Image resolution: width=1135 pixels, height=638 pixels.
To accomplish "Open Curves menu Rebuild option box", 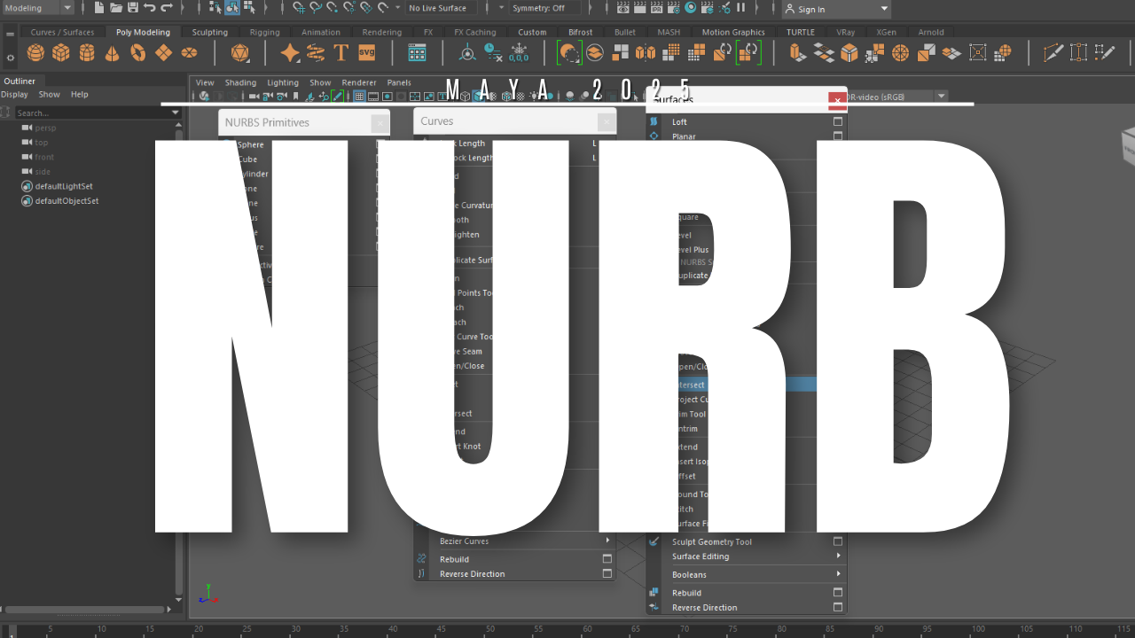I will tap(607, 559).
